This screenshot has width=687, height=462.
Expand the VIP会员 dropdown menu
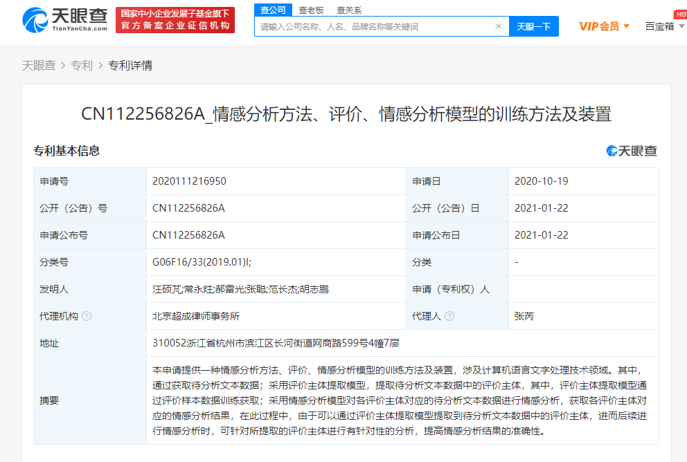pos(604,26)
